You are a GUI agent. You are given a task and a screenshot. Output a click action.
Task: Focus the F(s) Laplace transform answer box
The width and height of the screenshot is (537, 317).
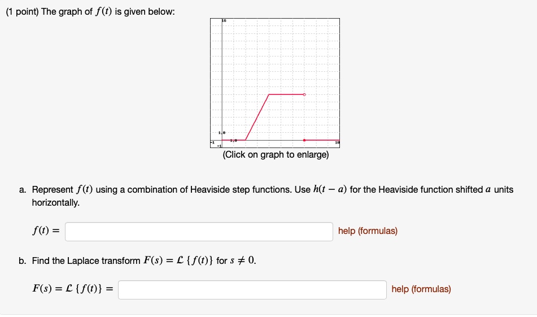tap(252, 290)
